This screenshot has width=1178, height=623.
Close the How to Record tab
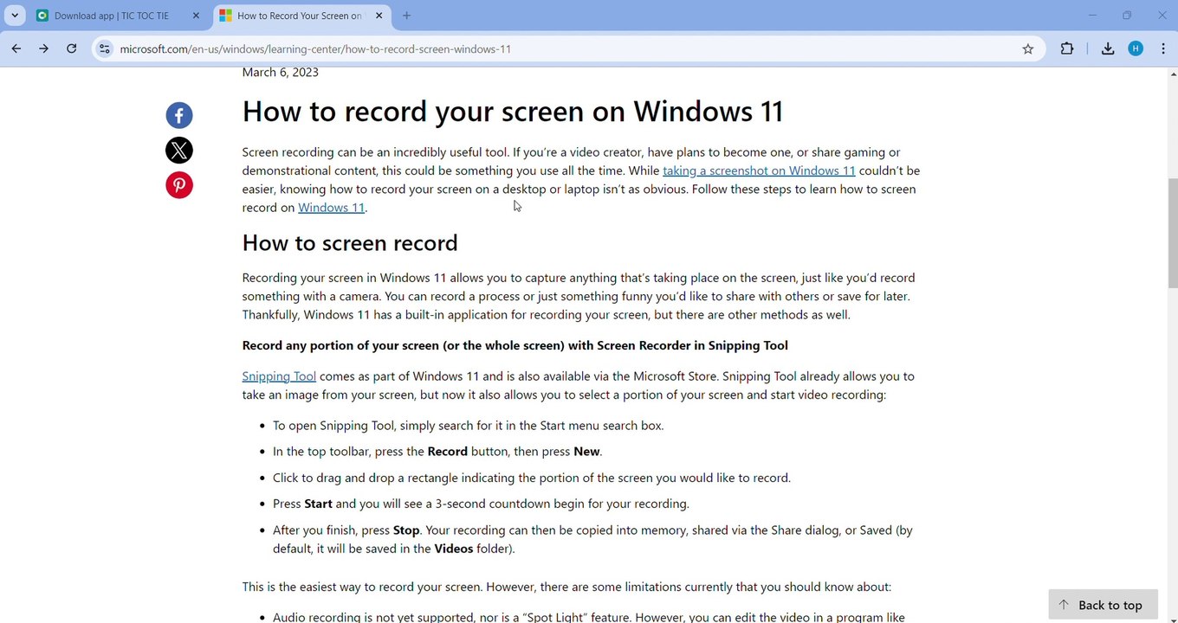379,16
